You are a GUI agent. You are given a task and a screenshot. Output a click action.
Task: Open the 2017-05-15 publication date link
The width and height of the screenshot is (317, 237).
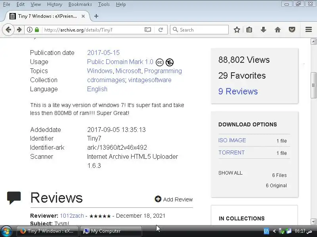[103, 53]
